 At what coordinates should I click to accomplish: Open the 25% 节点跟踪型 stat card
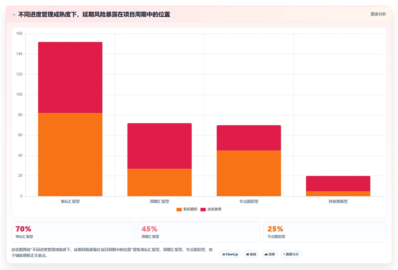point(325,232)
